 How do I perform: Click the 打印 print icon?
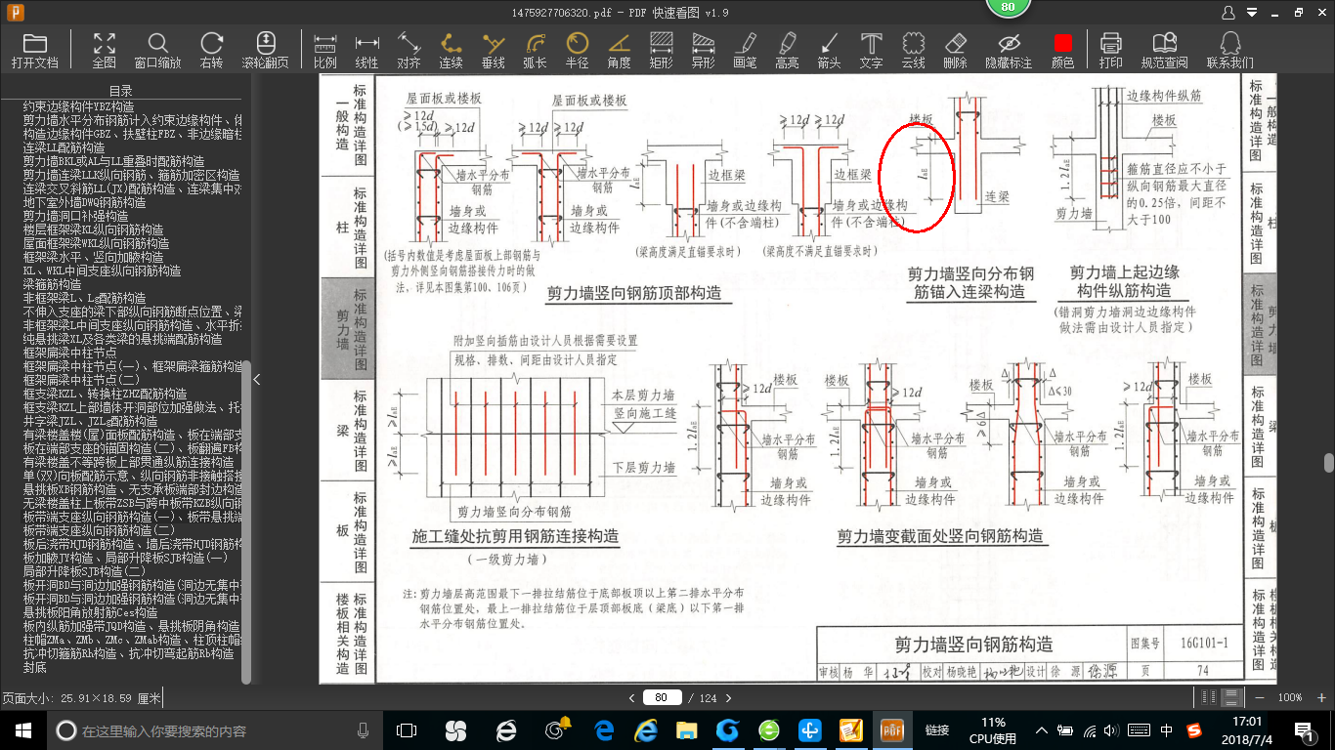click(1110, 50)
